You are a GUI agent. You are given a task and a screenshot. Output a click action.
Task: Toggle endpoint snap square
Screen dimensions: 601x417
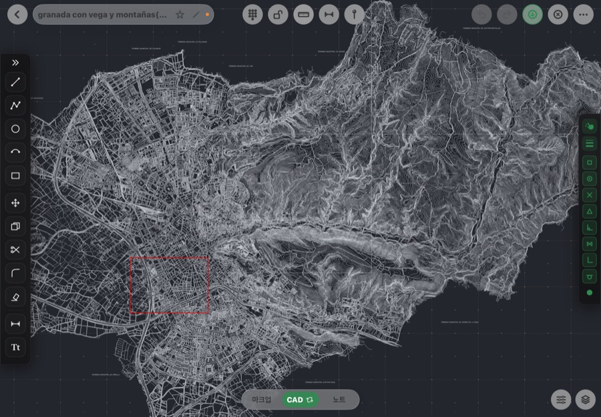pos(590,162)
